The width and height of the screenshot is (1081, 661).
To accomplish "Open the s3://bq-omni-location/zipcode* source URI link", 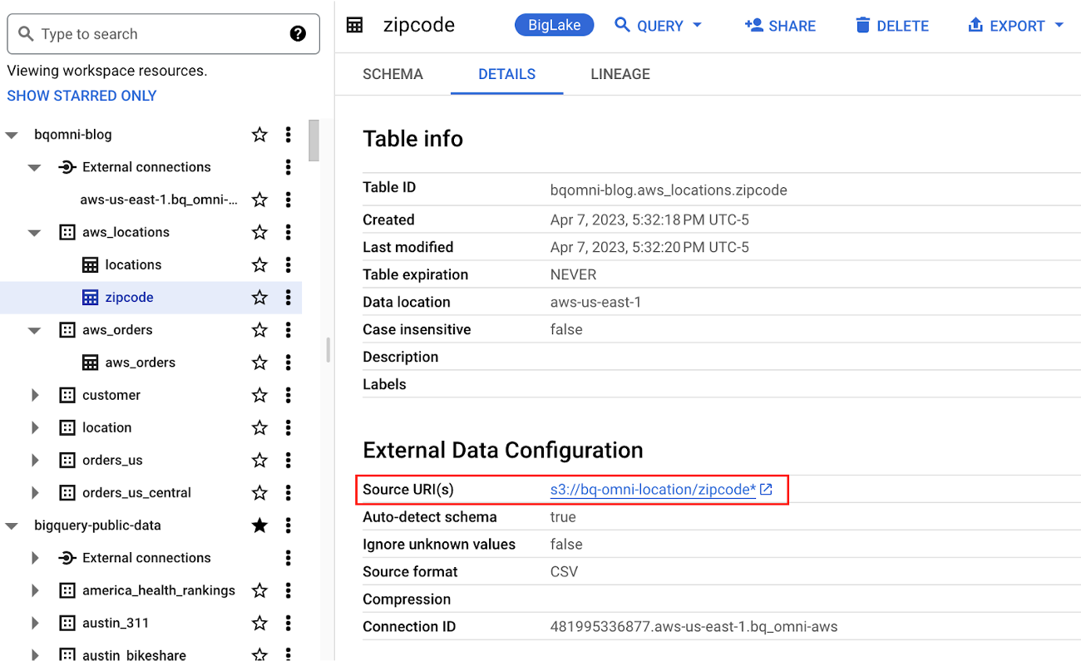I will pyautogui.click(x=653, y=490).
